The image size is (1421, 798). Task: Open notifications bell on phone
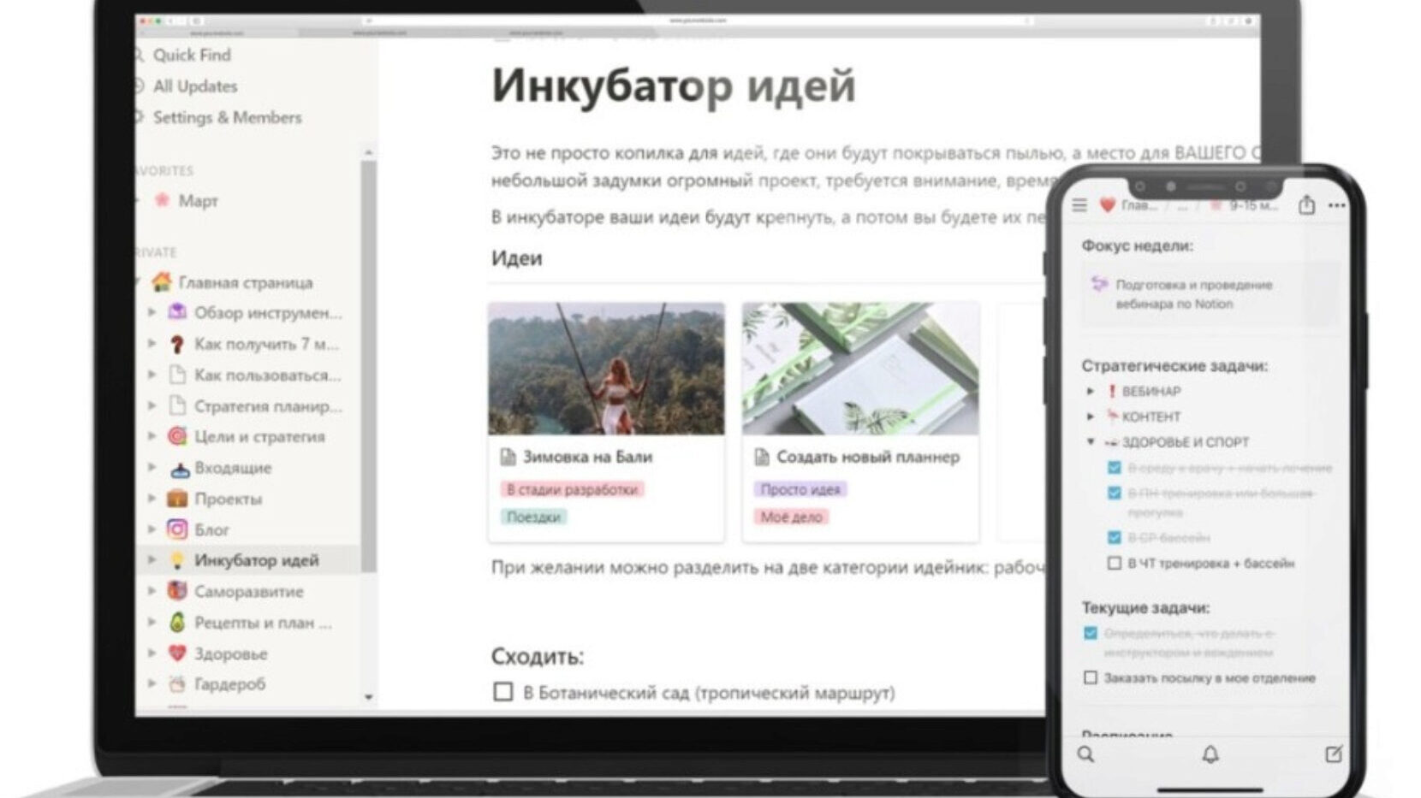1210,754
